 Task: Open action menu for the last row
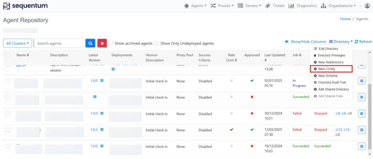(x=362, y=146)
